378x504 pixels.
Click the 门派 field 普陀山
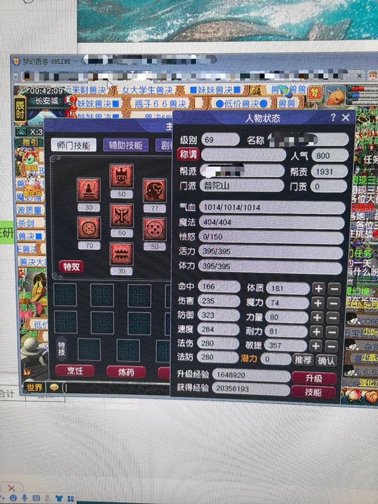point(242,185)
